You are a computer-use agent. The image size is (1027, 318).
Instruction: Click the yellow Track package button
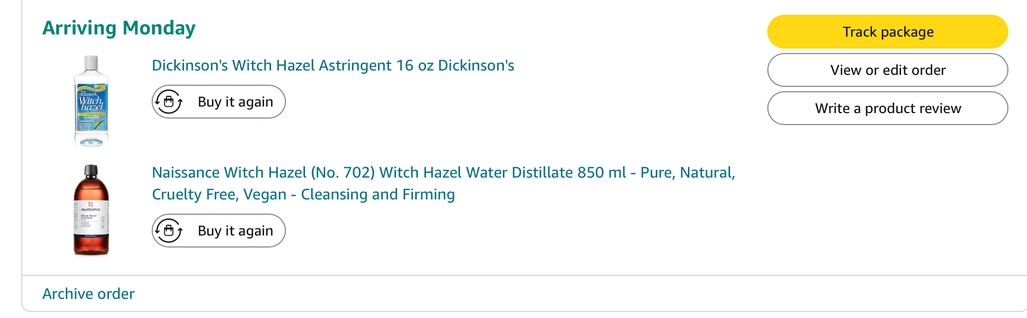[x=887, y=32]
